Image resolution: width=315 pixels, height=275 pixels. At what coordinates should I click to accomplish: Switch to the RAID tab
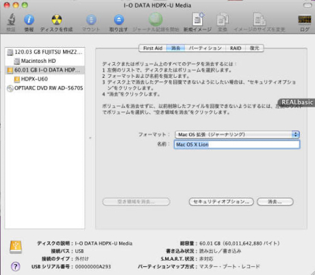[236, 48]
